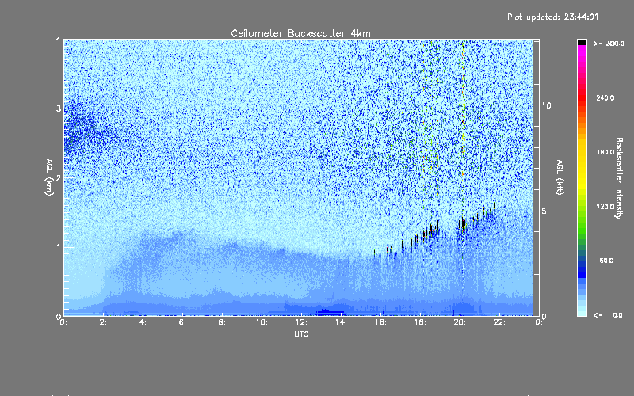Viewport: 634px width, 396px height.
Task: Click the 'Plot updated: 23:44:01' timestamp
Action: tap(552, 17)
